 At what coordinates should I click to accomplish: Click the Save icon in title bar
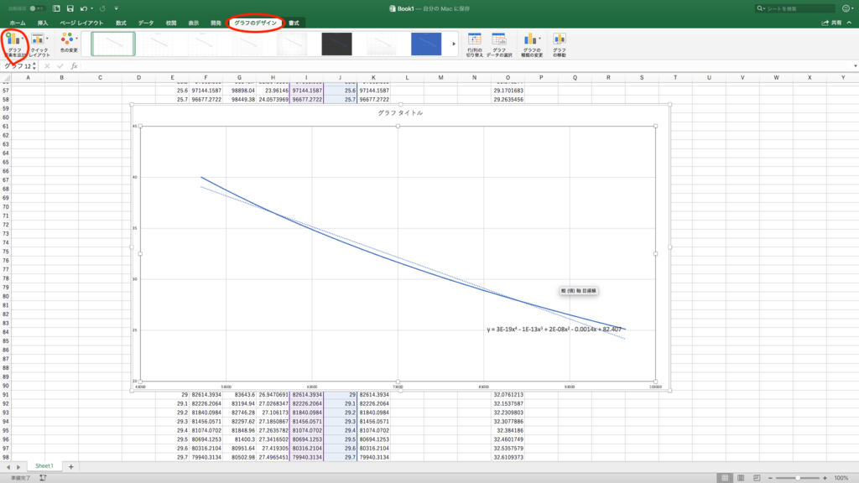(x=70, y=8)
